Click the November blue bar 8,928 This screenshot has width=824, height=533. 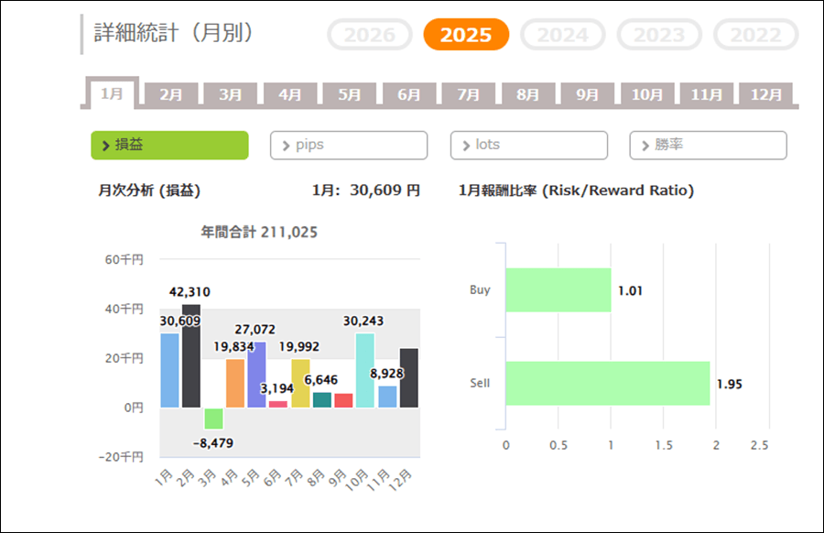coord(388,397)
